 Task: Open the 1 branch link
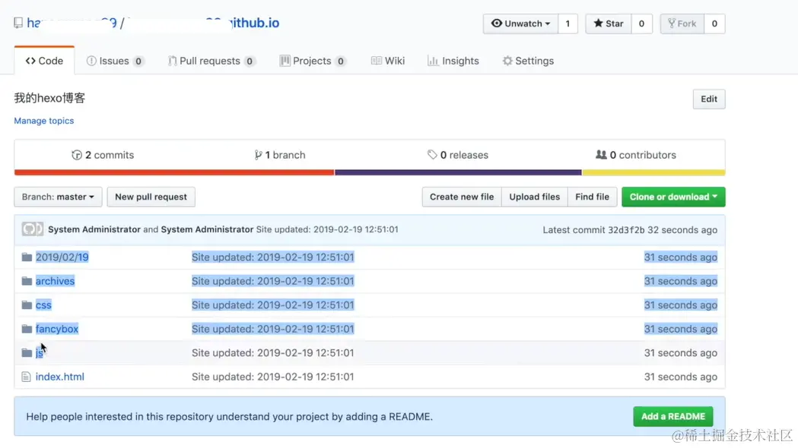(280, 155)
